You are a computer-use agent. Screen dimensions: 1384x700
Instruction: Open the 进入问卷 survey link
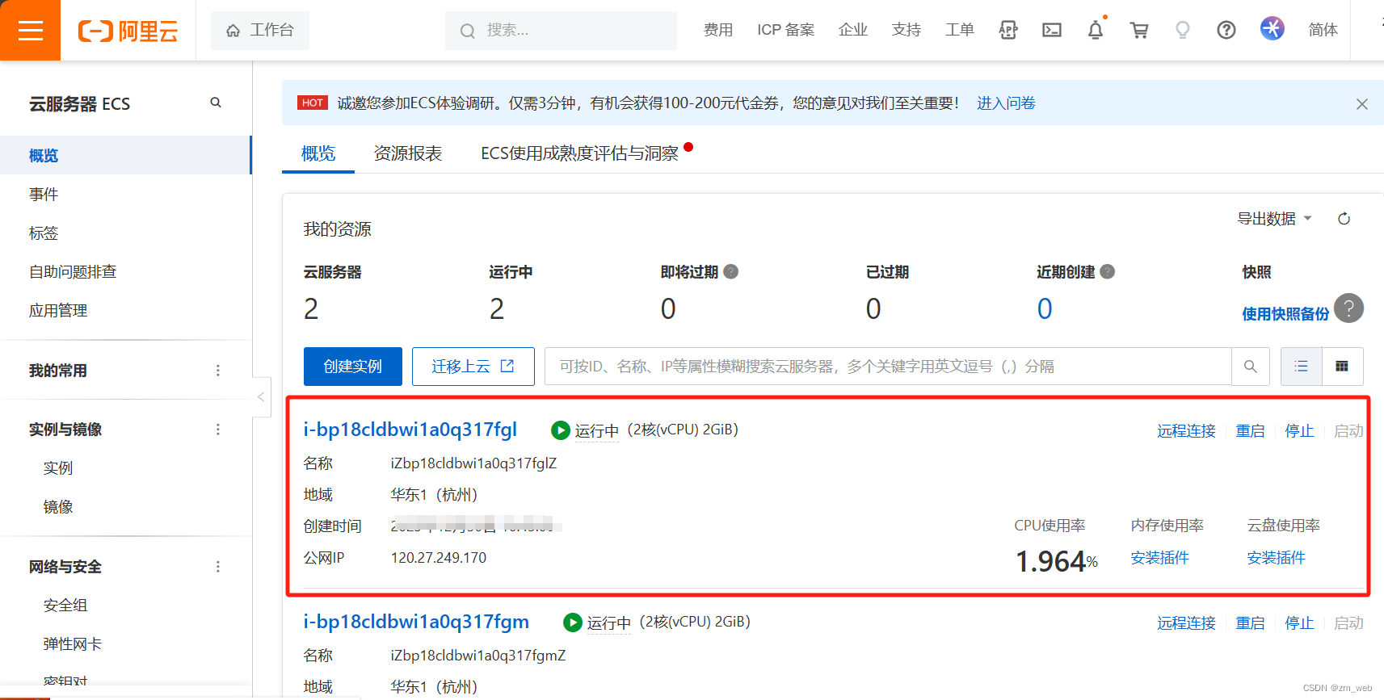point(1006,103)
